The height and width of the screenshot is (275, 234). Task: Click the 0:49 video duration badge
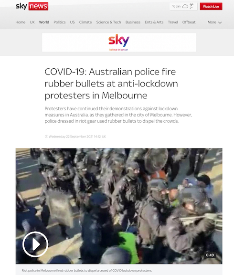(210, 255)
